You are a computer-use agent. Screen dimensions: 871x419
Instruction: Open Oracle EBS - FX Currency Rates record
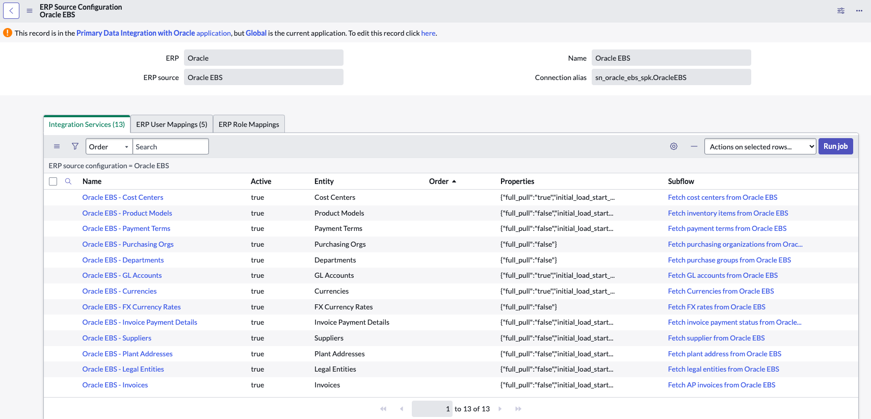131,307
